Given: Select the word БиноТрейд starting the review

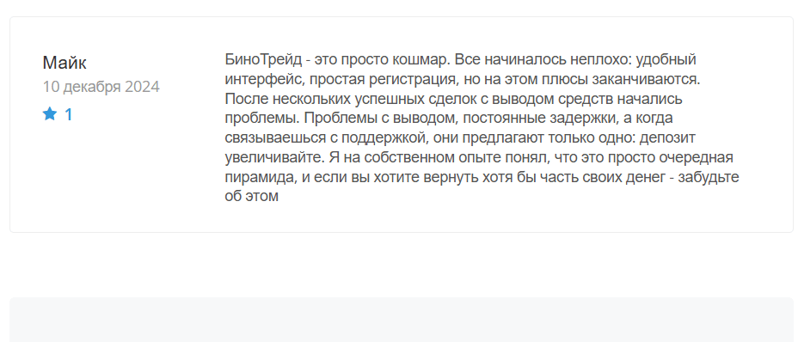Looking at the screenshot, I should pyautogui.click(x=263, y=60).
